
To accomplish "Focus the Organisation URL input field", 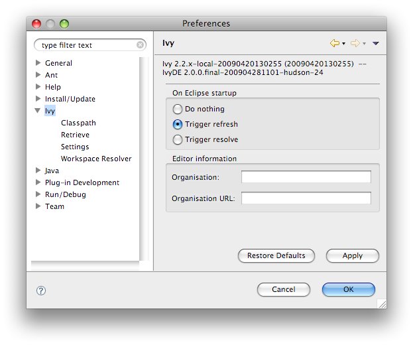I will coord(306,198).
